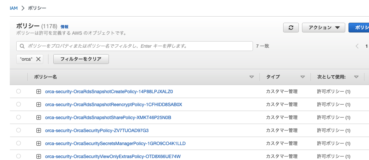Sort by タイプ column arrow
The width and height of the screenshot is (369, 160).
303,77
